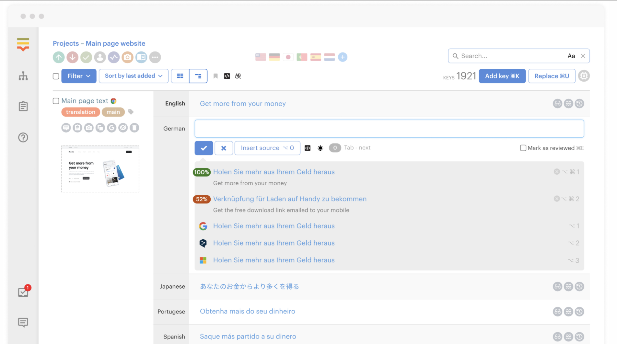Viewport: 617px width, 344px height.
Task: Toggle the AB reference language icon
Action: (238, 76)
